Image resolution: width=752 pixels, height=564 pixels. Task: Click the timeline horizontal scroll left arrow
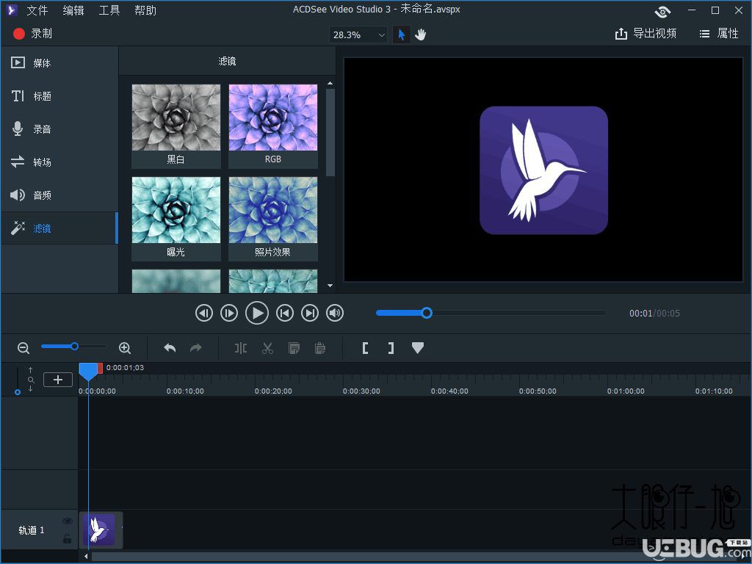tap(86, 557)
